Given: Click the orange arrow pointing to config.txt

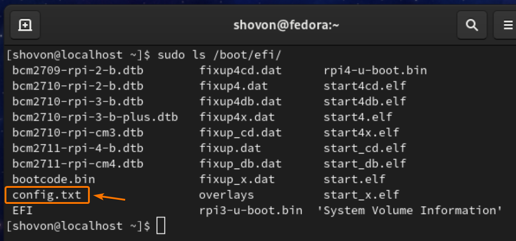Looking at the screenshot, I should (110, 198).
